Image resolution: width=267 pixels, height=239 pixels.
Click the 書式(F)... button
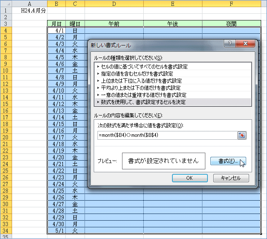[228, 161]
